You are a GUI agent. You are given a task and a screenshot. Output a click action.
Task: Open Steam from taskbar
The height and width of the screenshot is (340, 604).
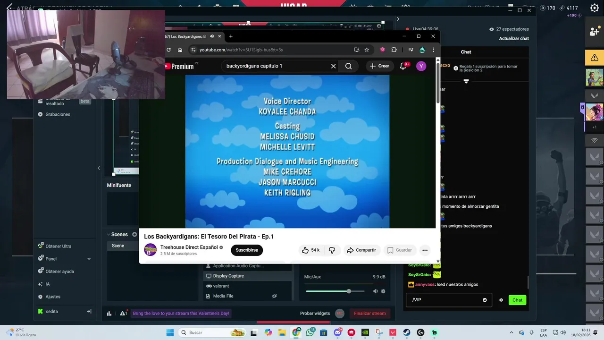(x=406, y=332)
